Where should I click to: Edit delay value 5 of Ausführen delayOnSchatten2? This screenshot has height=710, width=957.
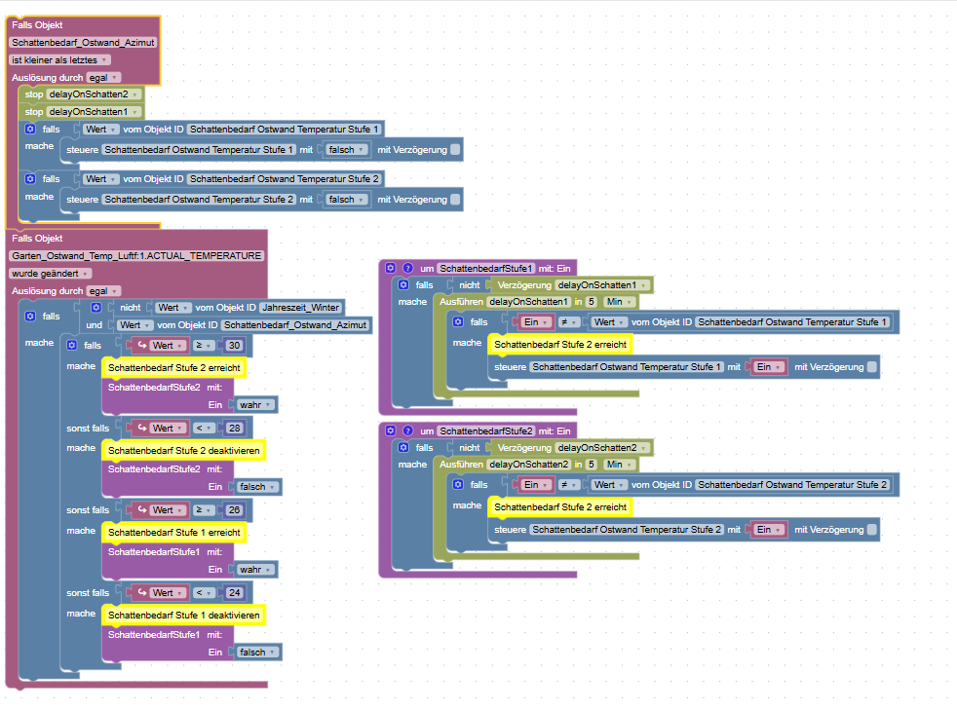point(591,465)
